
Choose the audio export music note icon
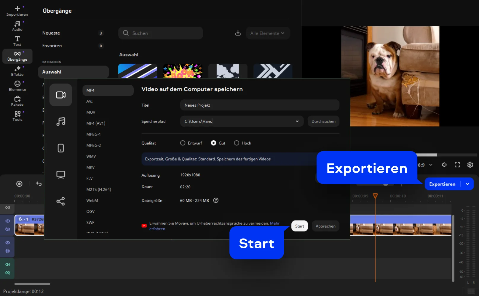coord(61,121)
